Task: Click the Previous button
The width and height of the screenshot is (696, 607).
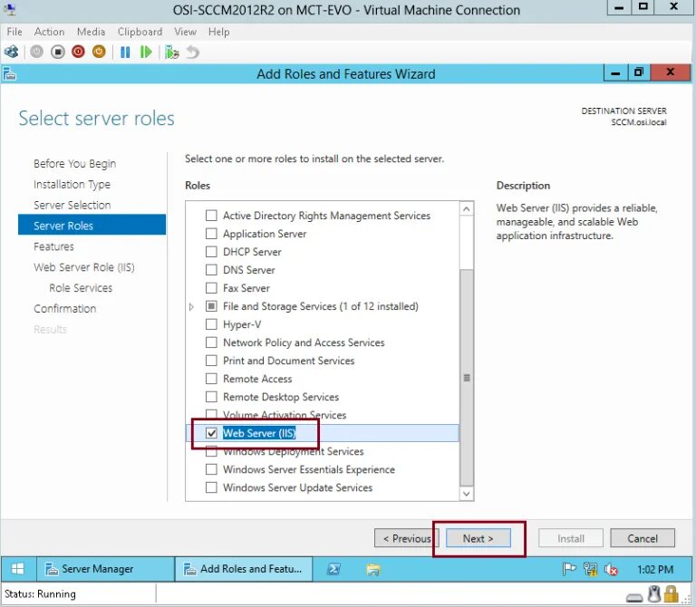Action: pos(407,538)
